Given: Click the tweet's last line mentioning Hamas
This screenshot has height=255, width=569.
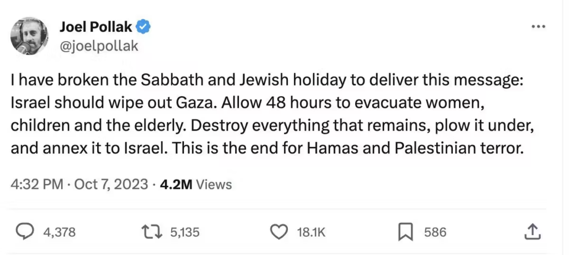Looking at the screenshot, I should [267, 150].
